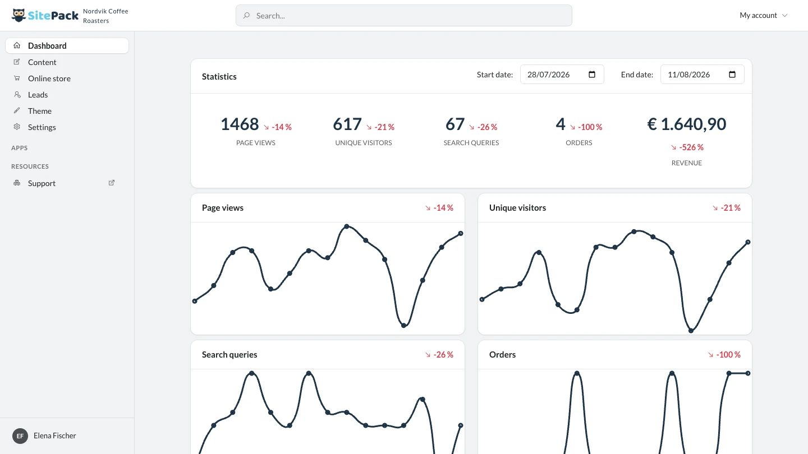Click the Search queries chart title
808x454 pixels.
pos(229,354)
